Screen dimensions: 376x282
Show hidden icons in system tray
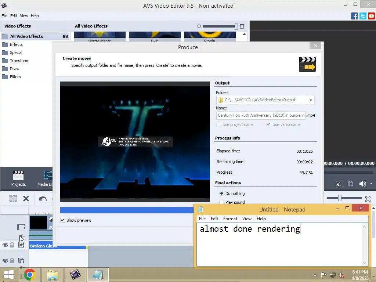(x=315, y=275)
